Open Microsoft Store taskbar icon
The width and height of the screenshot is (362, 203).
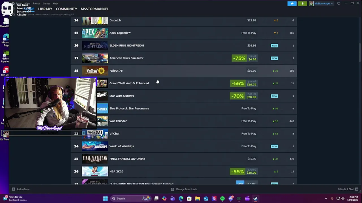click(x=189, y=198)
